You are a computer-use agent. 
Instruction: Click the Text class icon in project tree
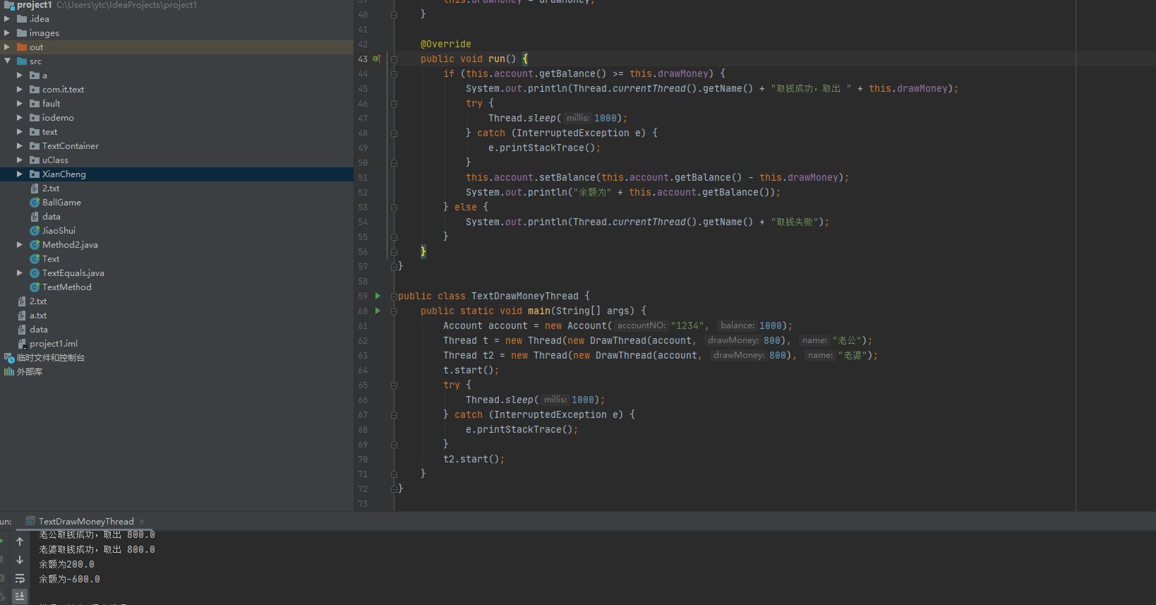pyautogui.click(x=35, y=259)
